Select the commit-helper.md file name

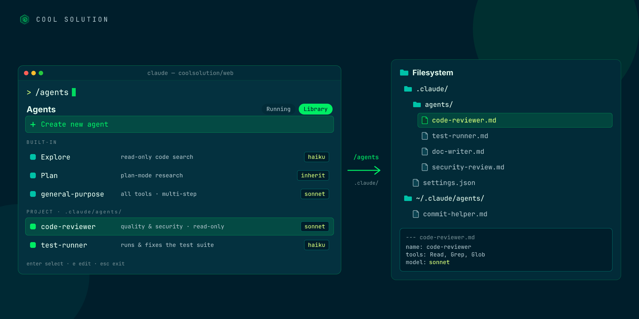(x=455, y=214)
